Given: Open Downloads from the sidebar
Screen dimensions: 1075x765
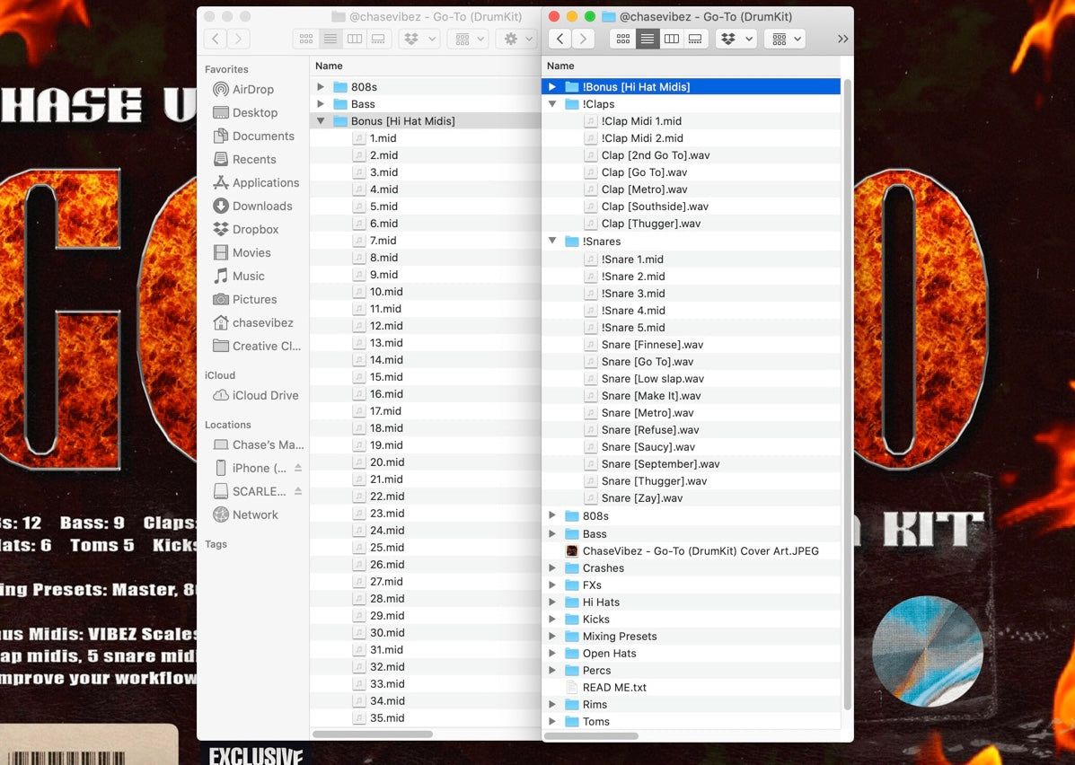Looking at the screenshot, I should 252,206.
